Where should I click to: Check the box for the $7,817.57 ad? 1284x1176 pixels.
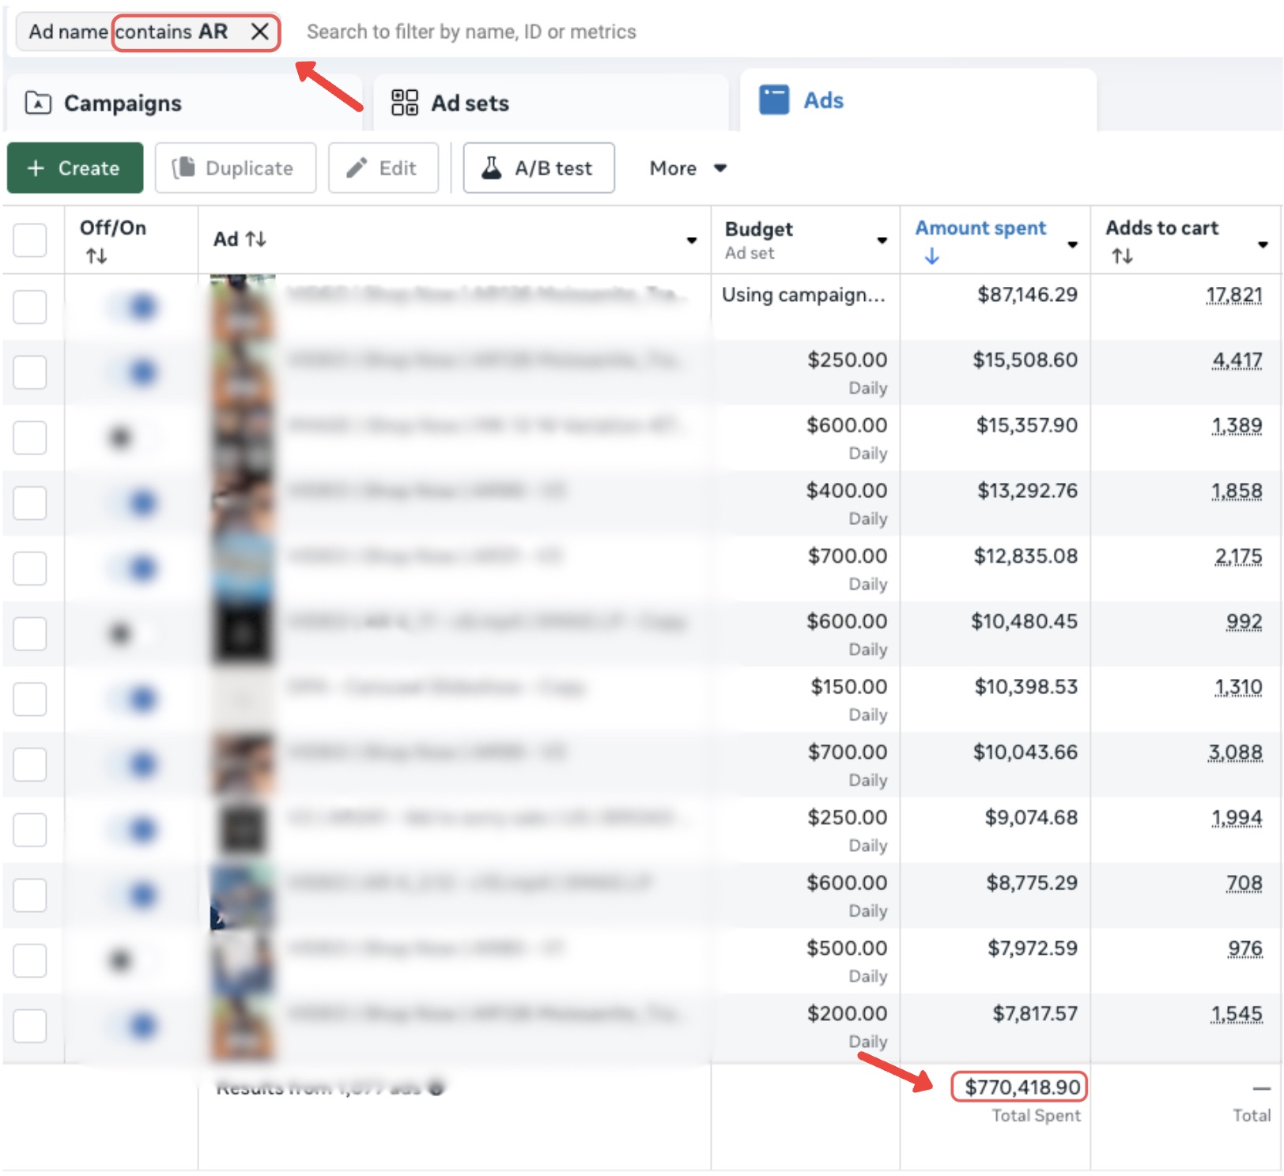point(30,1026)
